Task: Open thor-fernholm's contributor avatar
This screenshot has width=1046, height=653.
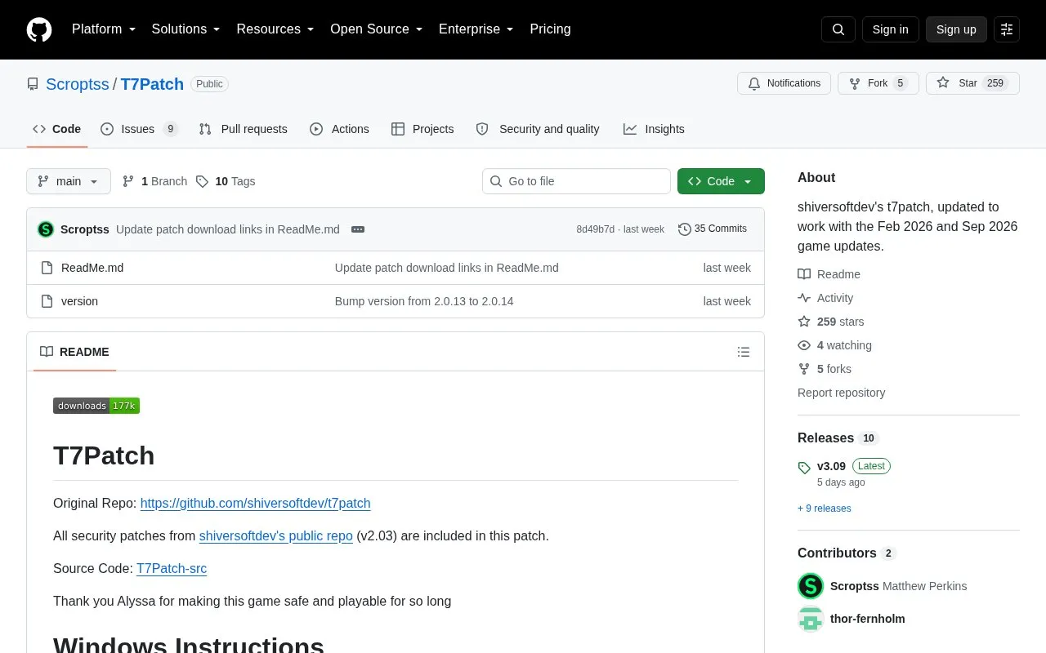Action: (811, 619)
